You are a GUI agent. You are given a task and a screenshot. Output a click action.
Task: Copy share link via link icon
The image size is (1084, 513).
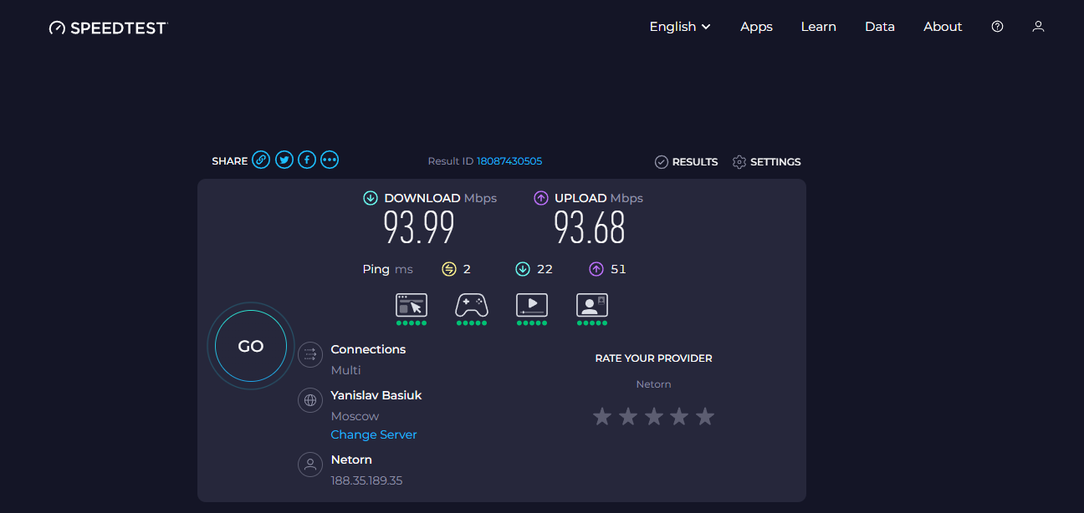tap(261, 160)
